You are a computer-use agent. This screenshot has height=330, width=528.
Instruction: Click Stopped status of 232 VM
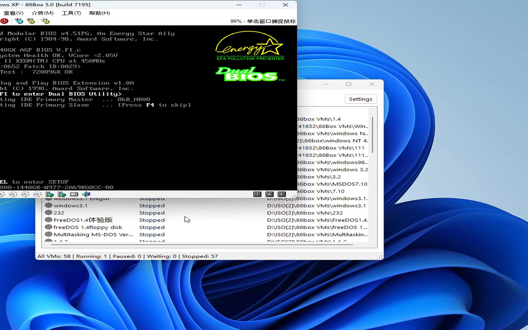152,213
